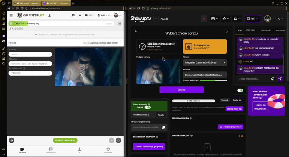Open xHamsterLive notifications bell
289x157 pixels.
(x=80, y=15)
